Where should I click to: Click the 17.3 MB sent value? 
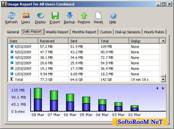pos(77,69)
